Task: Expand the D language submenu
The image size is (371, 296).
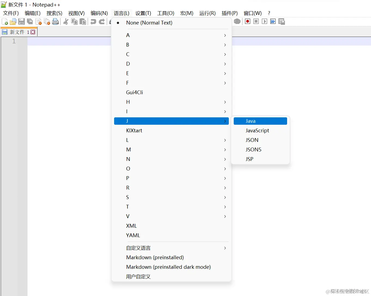Action: click(x=171, y=64)
